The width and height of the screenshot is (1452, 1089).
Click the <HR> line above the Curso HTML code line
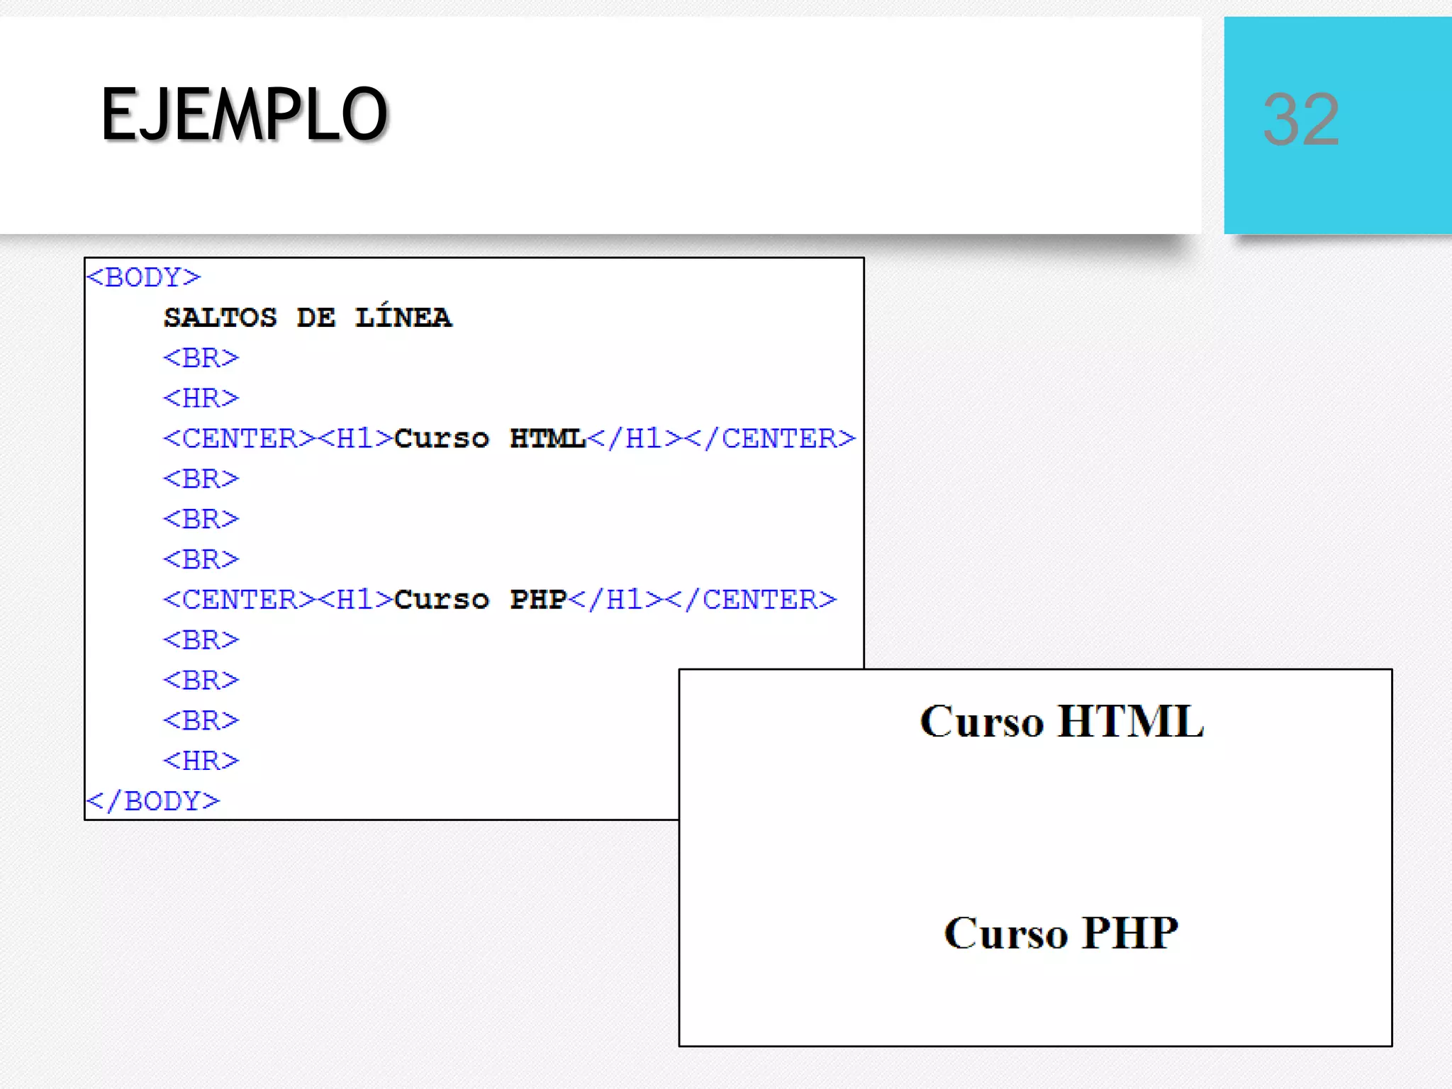(x=201, y=398)
